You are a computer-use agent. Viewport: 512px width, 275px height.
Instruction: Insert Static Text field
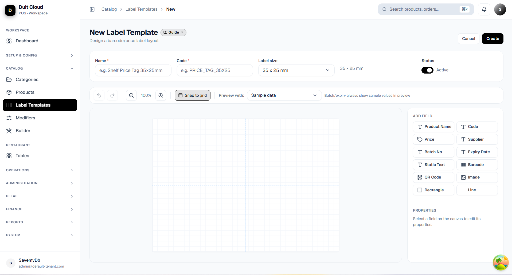[433, 165]
